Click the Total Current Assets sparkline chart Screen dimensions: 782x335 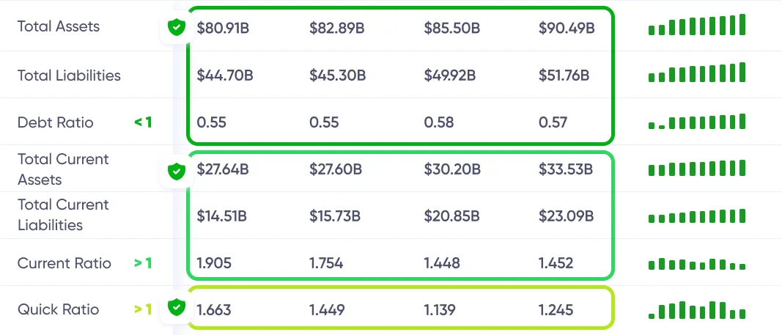(696, 169)
